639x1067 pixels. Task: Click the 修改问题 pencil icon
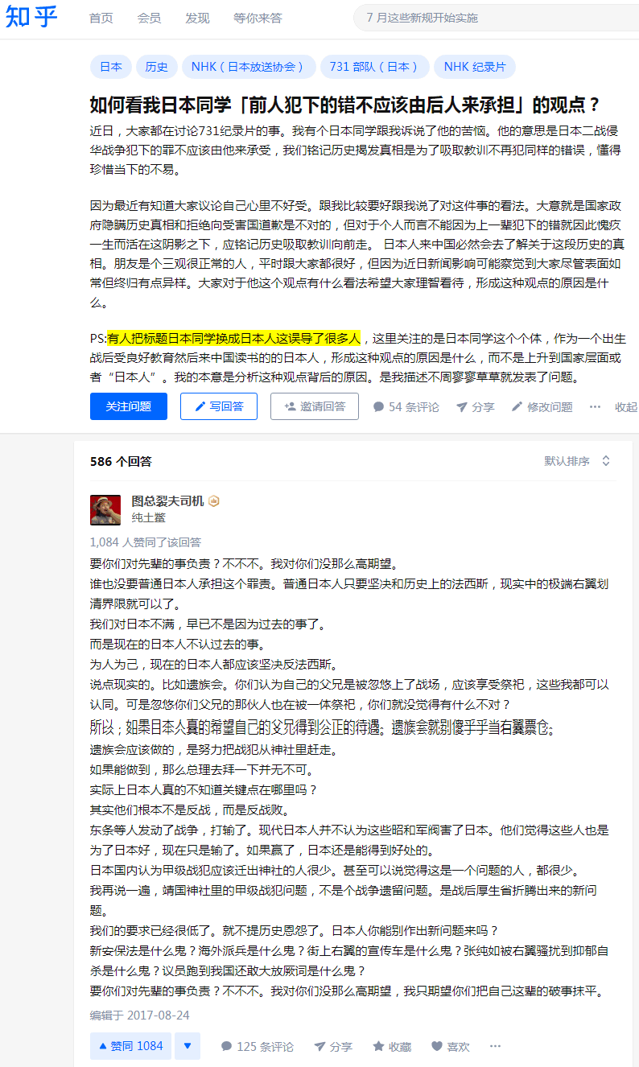click(x=517, y=407)
